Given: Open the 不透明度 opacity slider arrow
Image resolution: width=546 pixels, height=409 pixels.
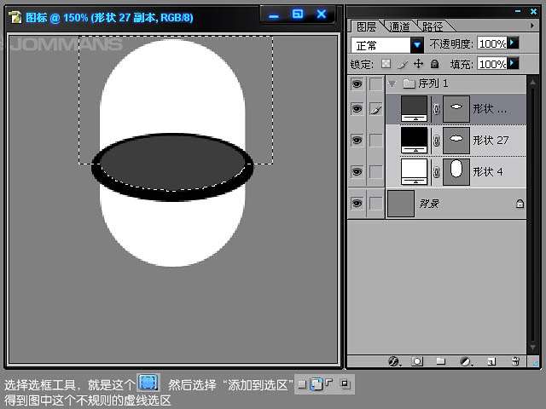Looking at the screenshot, I should [513, 43].
